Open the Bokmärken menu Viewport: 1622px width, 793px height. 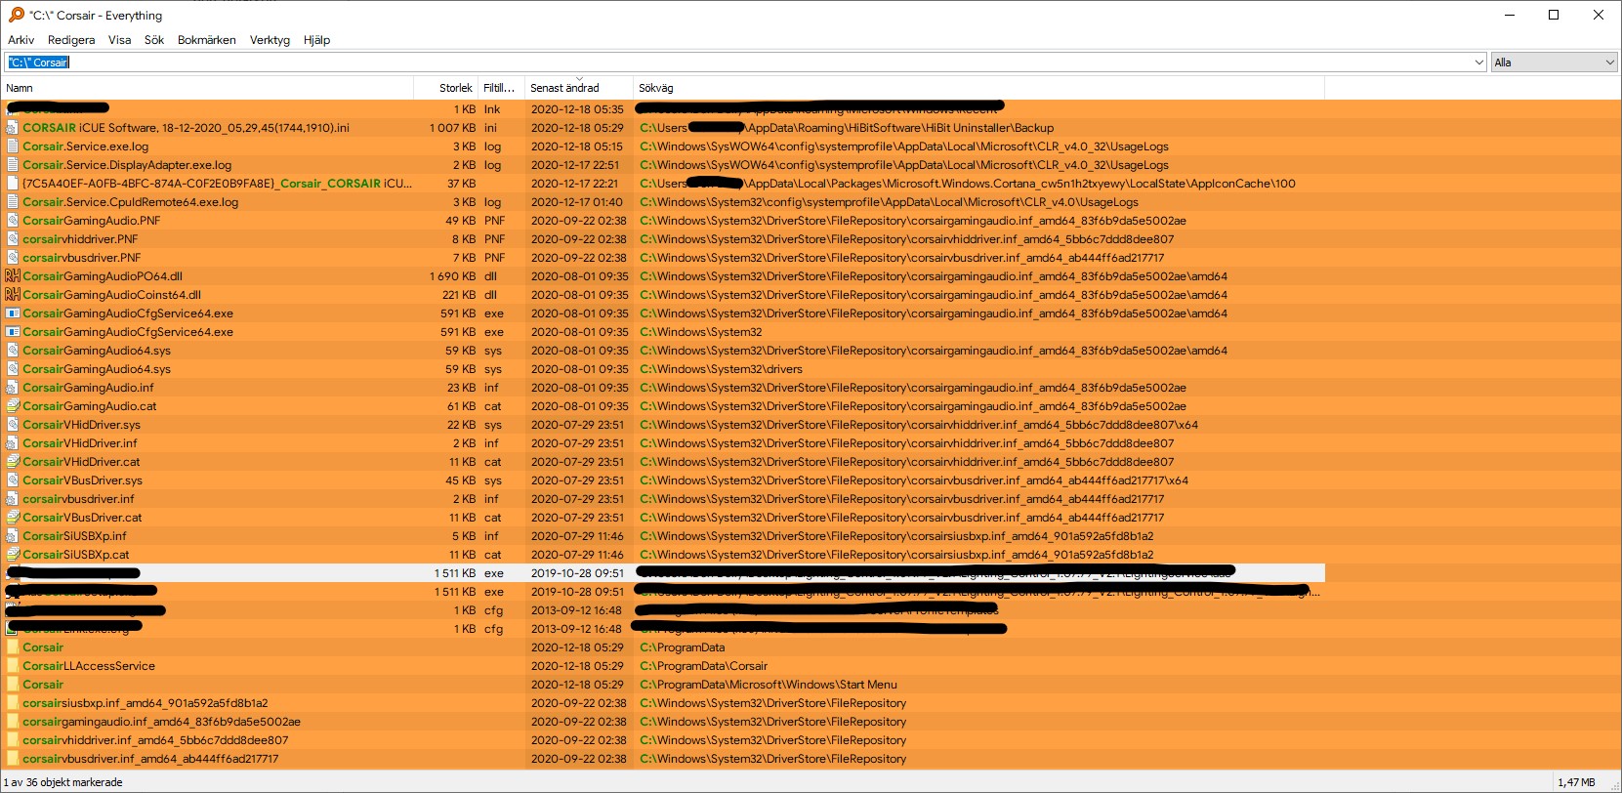tap(207, 40)
